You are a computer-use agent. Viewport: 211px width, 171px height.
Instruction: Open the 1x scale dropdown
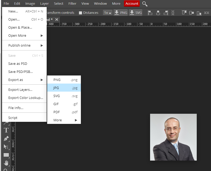point(108,12)
